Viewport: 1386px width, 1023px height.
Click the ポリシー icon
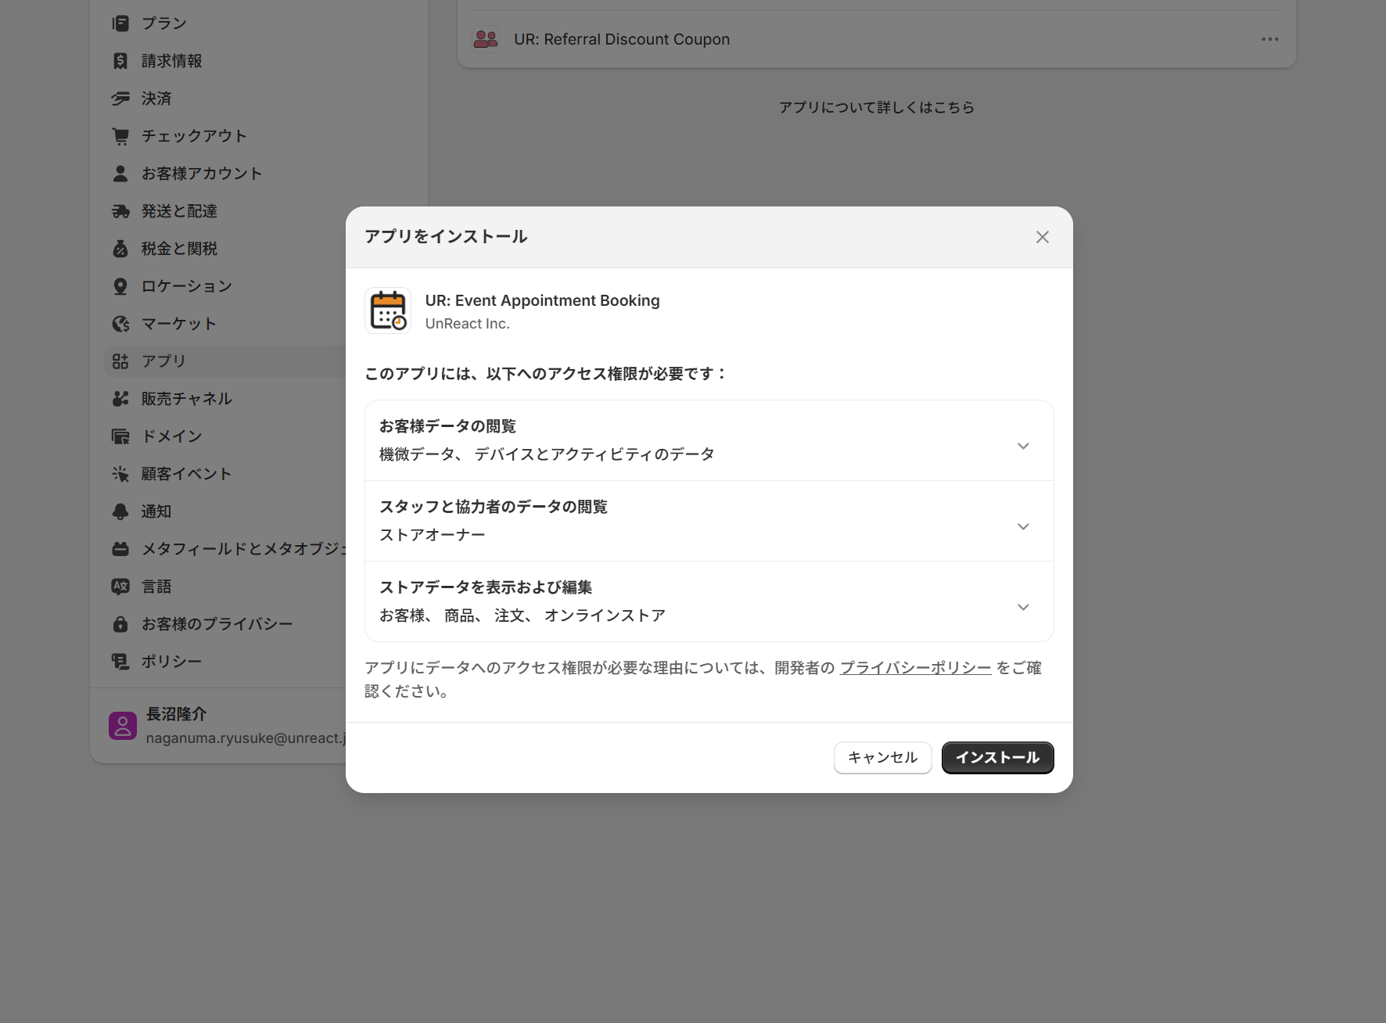click(120, 662)
